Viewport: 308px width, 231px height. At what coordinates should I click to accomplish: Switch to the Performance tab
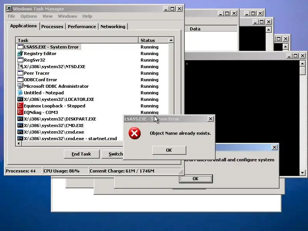coord(82,27)
